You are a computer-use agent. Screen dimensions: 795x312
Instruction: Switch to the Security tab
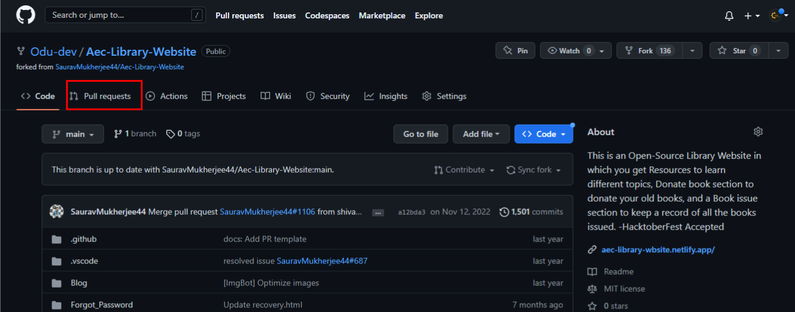point(328,96)
